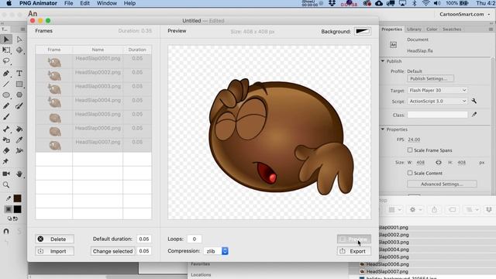
Task: Switch to the Color tab
Action: point(432,29)
